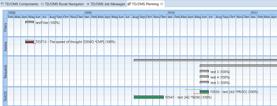The image size is (277, 106).
Task: Select the test 5 gantt bar
Action: pos(204,82)
